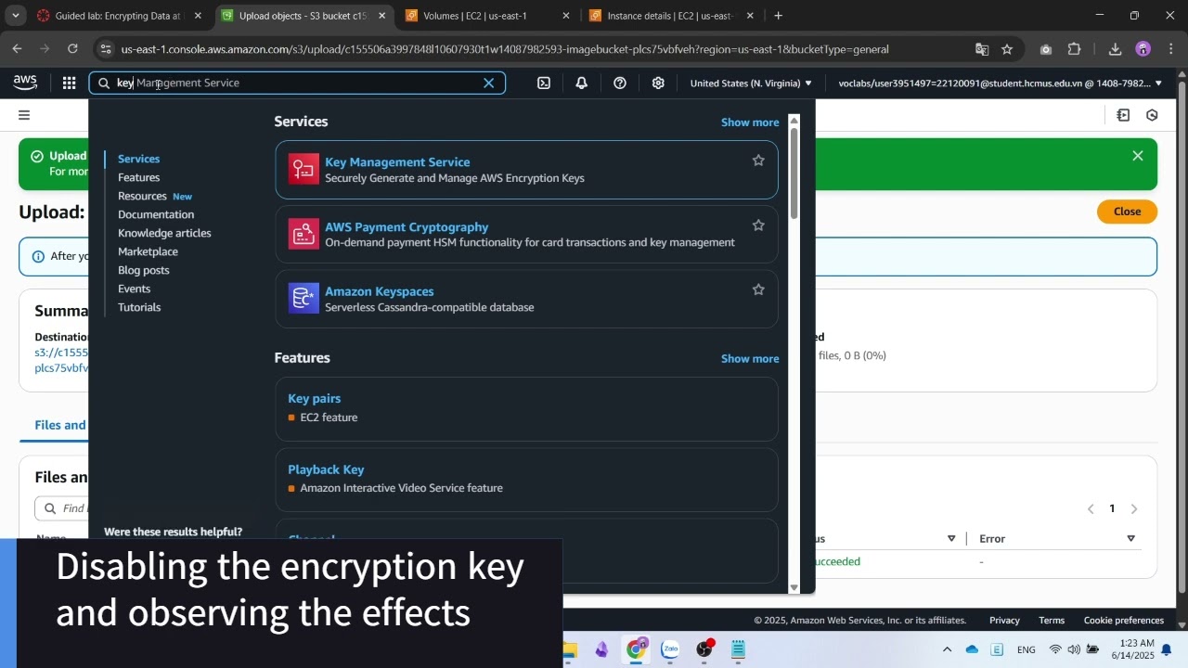Open the panel icon at top right
Screen dimensions: 1188x668
[x=1123, y=115]
